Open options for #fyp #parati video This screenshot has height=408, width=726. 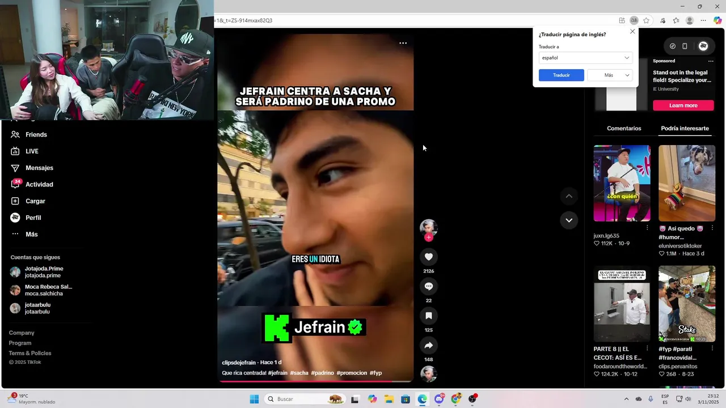pyautogui.click(x=712, y=348)
